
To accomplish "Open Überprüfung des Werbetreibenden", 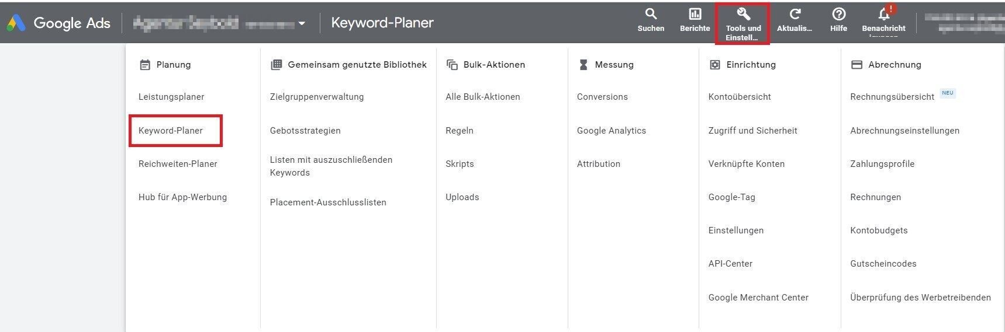I will 920,298.
